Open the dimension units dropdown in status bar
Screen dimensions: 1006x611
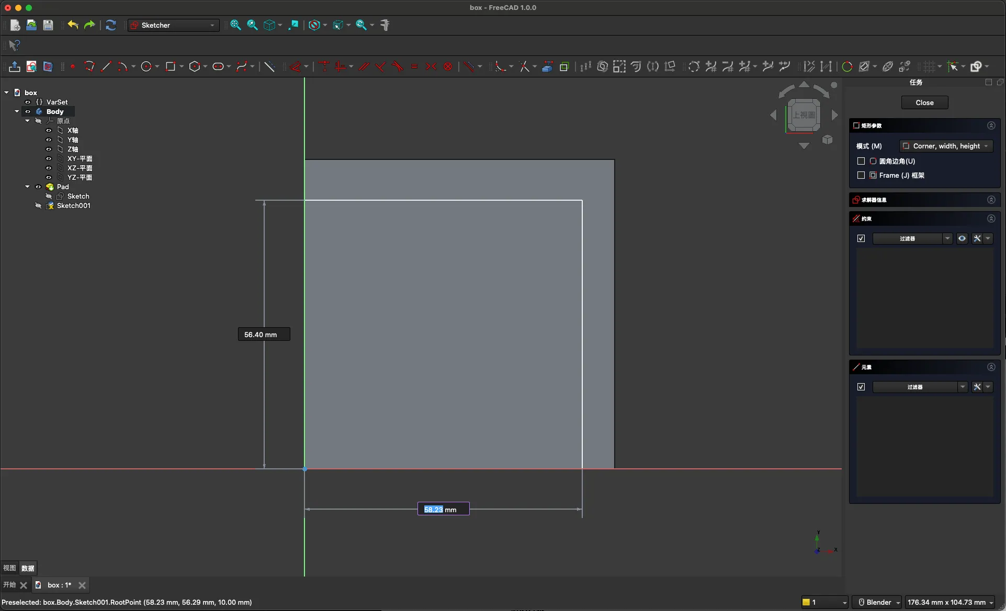pos(950,602)
